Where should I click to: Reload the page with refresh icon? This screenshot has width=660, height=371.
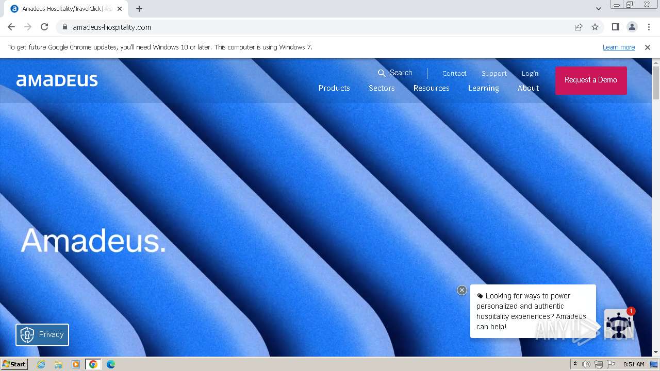click(44, 27)
